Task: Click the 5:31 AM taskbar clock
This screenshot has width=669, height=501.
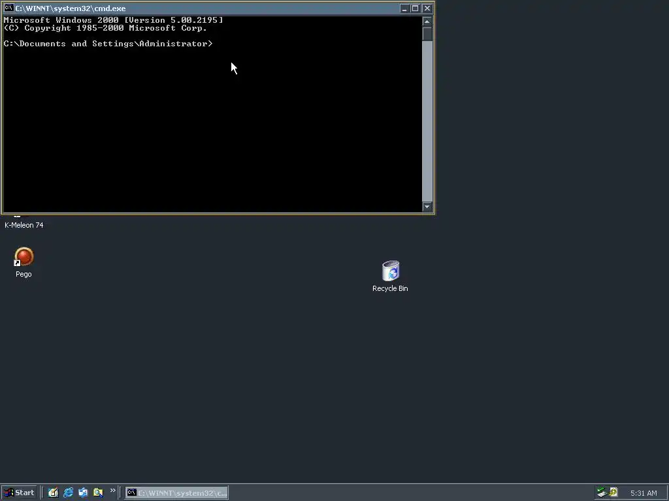Action: tap(644, 493)
